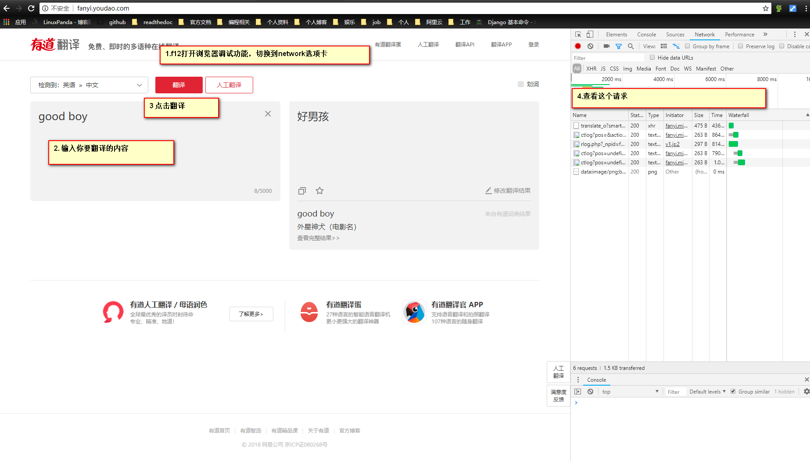Image resolution: width=810 pixels, height=461 pixels.
Task: Tick the Disable cache checkbox
Action: [781, 46]
